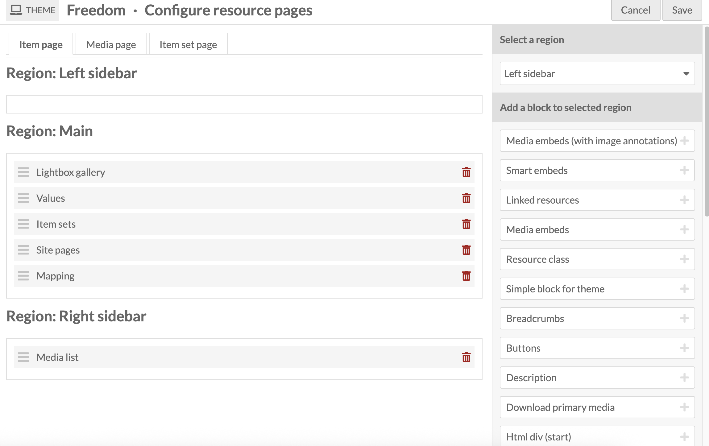Delete the Lightbox gallery block
The width and height of the screenshot is (709, 446).
[x=466, y=172]
